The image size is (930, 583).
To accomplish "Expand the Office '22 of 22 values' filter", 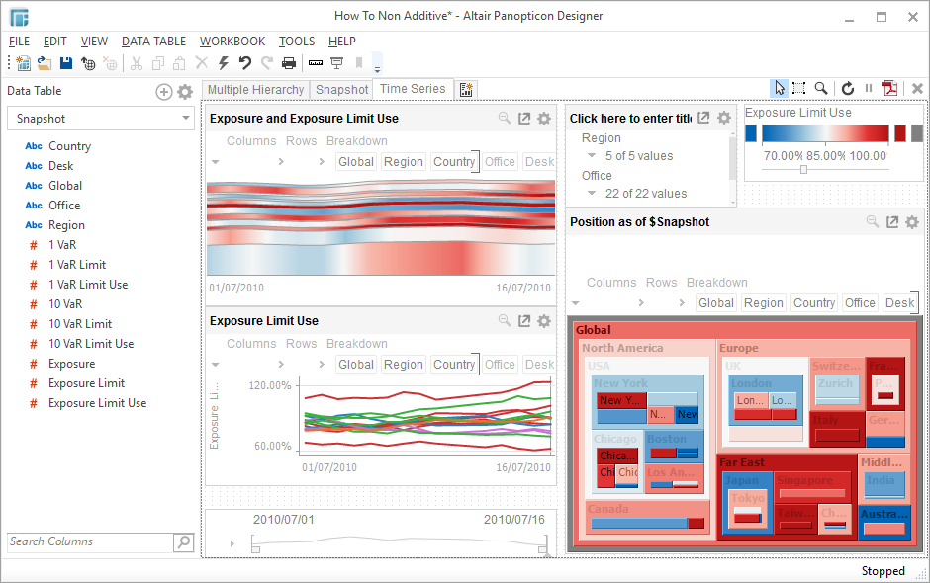I will (x=592, y=194).
